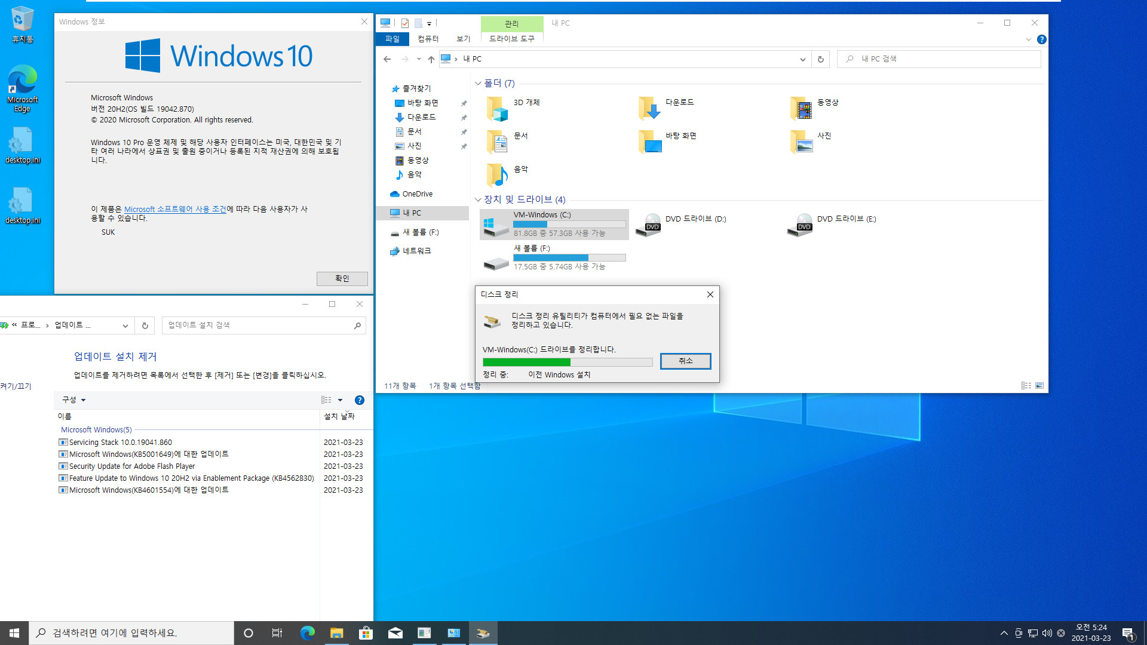This screenshot has height=645, width=1147.
Task: Open Microsoft 소프트웨어 사용 조건 link
Action: tap(175, 209)
